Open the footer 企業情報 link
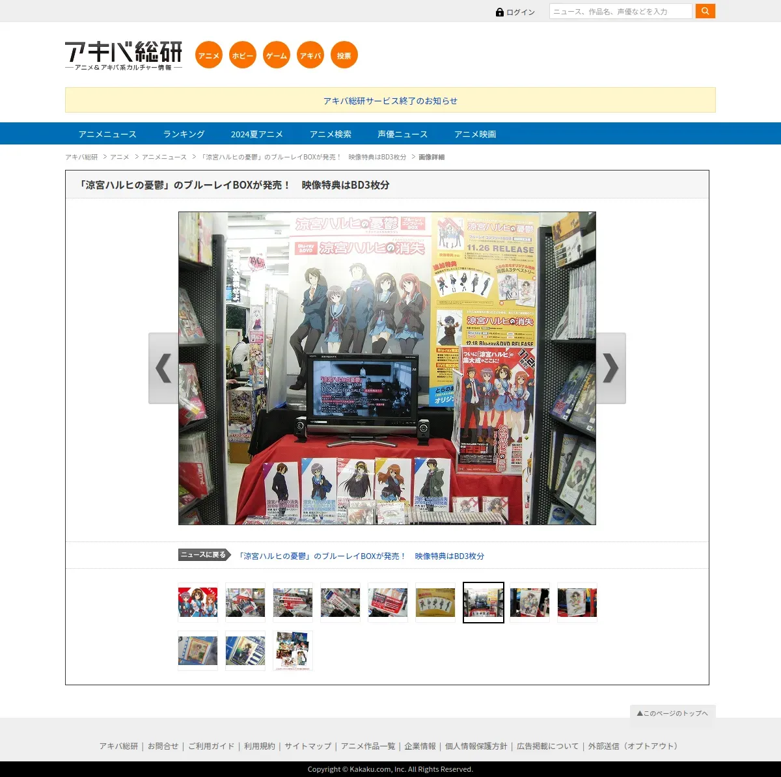This screenshot has width=781, height=777. (x=420, y=746)
